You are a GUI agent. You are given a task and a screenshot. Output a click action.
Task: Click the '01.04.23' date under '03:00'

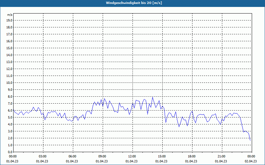42,161
